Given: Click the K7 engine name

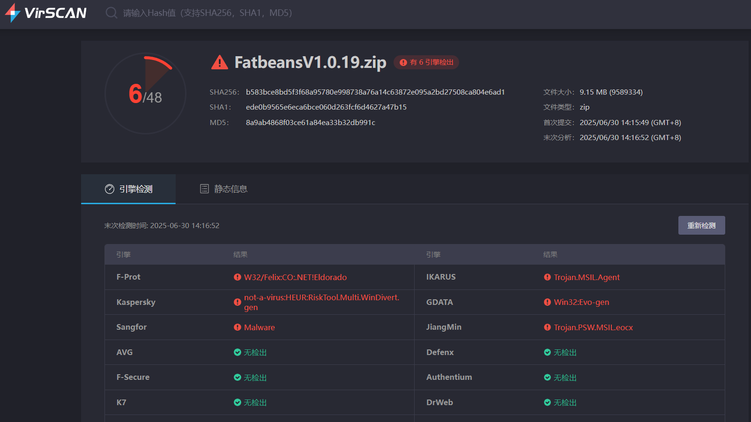Looking at the screenshot, I should click(121, 402).
